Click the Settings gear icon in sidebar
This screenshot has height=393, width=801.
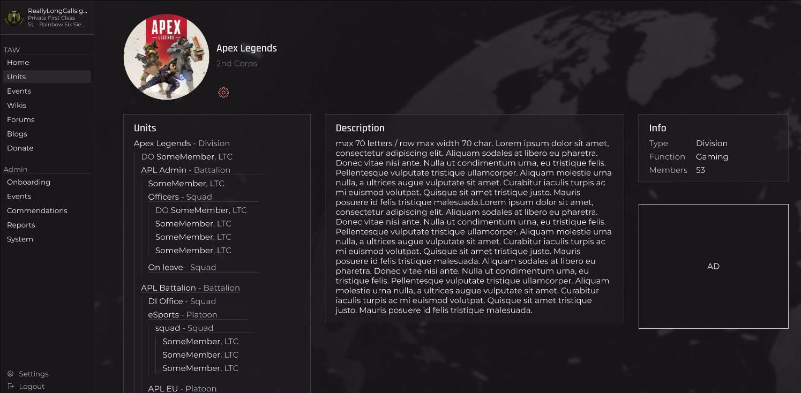coord(10,374)
